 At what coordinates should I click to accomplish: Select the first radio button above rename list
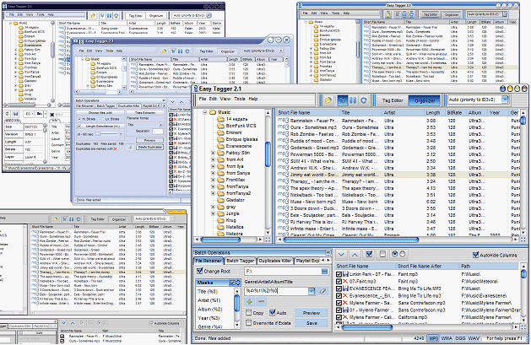pos(394,254)
